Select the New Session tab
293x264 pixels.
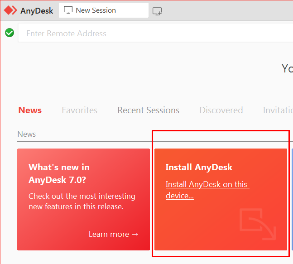click(x=104, y=10)
